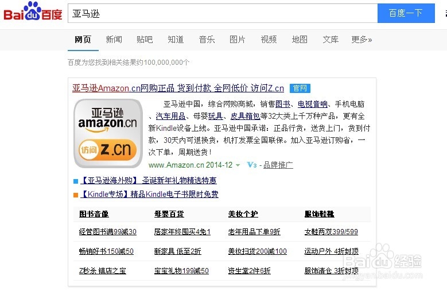Click the Baidu logo
The image size is (447, 291).
click(x=33, y=12)
